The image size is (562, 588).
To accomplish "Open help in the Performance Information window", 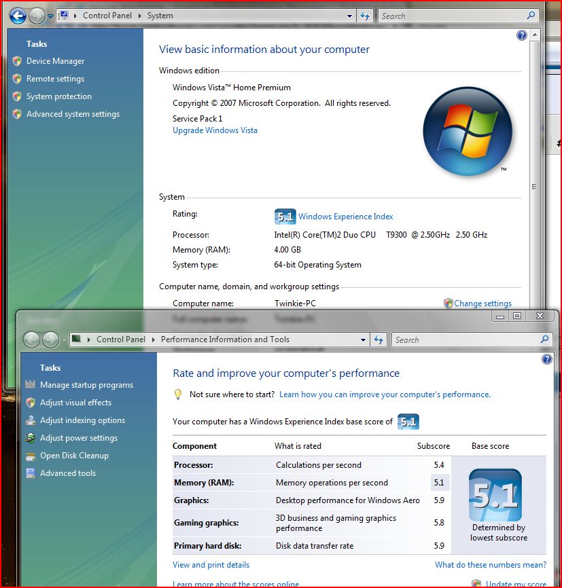I will point(547,359).
